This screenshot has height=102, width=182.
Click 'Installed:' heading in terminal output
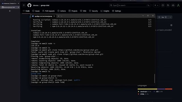[x=36, y=31]
